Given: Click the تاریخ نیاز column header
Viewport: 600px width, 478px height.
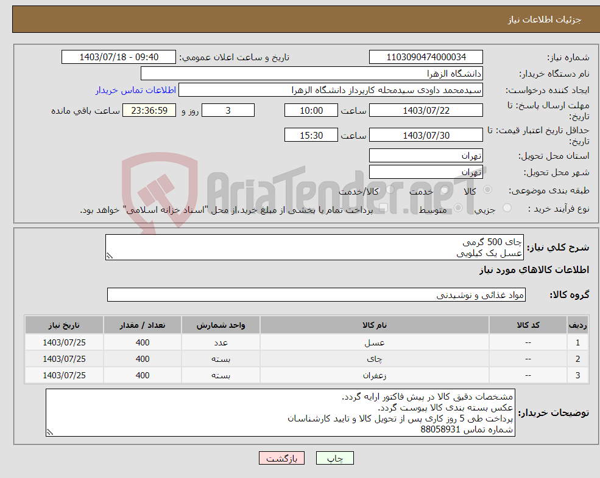Looking at the screenshot, I should (65, 325).
